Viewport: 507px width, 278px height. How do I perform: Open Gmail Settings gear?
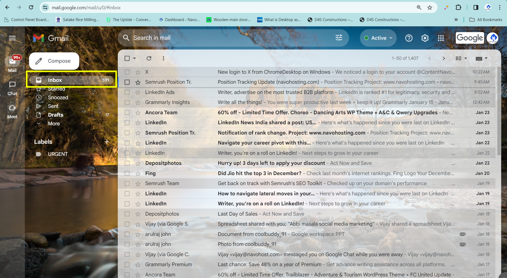425,38
